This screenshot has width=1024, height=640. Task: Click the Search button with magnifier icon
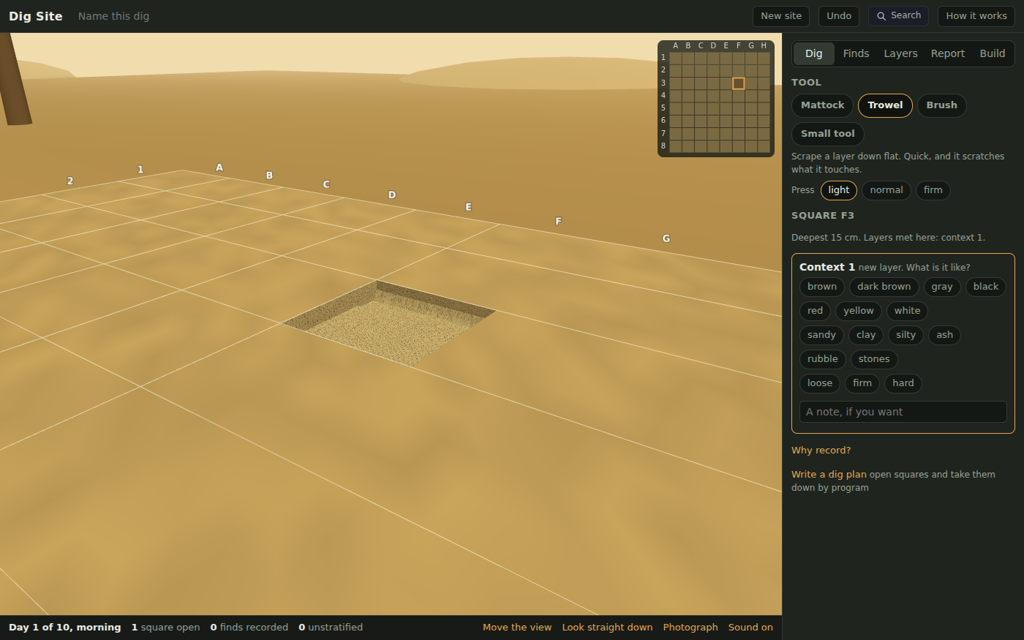(x=898, y=16)
